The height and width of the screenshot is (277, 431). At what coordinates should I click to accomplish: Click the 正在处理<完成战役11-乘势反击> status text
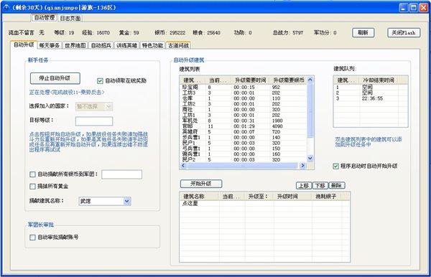pos(67,93)
